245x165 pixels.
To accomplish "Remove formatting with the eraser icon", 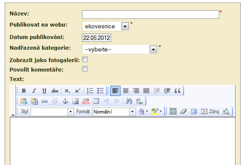I will (184, 111).
